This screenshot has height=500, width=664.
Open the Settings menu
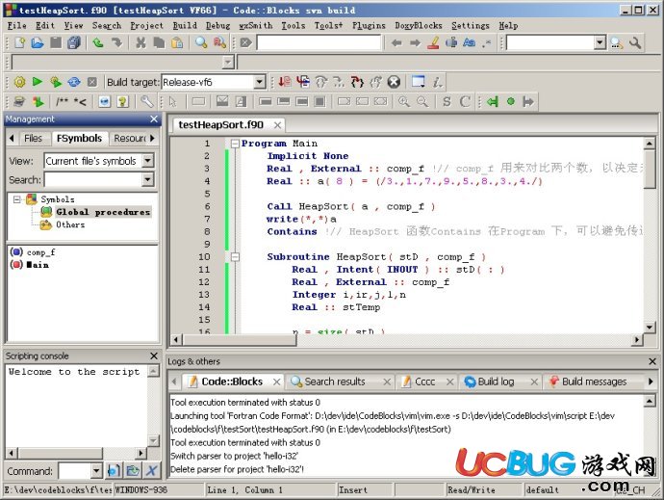(470, 26)
